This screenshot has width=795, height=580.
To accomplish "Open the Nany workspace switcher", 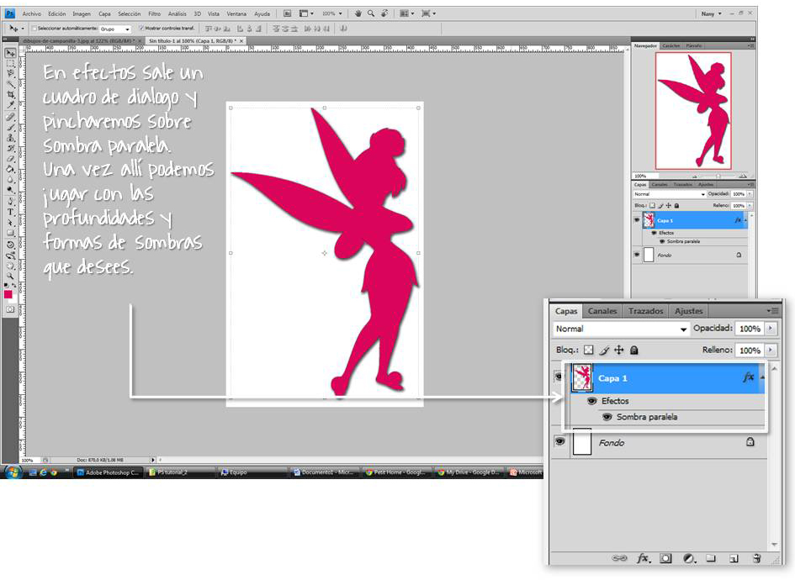I will click(x=711, y=13).
